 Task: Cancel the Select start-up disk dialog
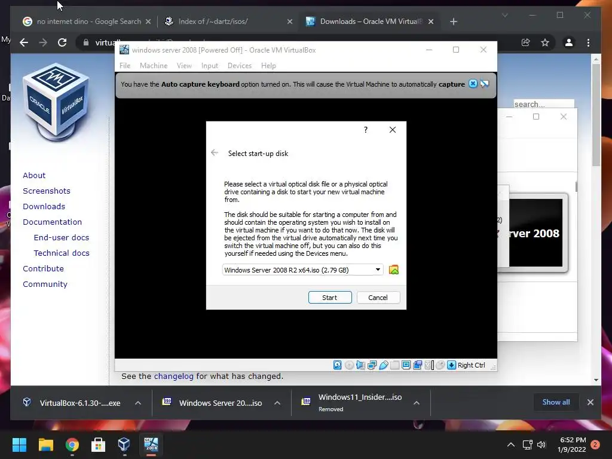[x=378, y=298]
